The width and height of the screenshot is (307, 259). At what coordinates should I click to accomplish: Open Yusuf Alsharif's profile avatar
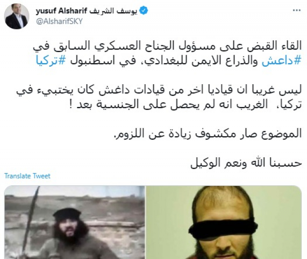point(17,16)
